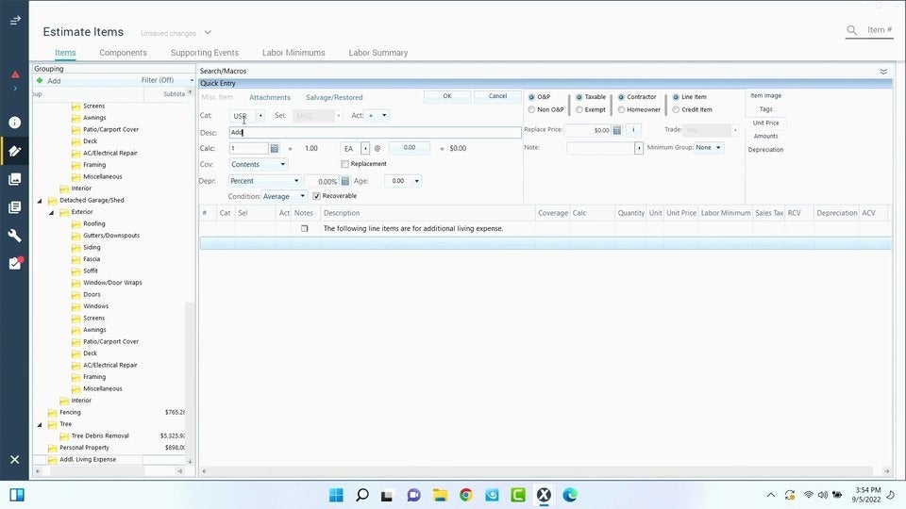This screenshot has height=509, width=906.
Task: Open the images icon in left sidebar
Action: click(x=15, y=179)
